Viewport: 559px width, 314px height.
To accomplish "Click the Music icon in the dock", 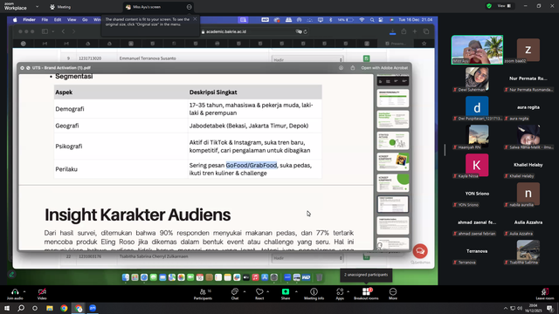I will (x=255, y=277).
